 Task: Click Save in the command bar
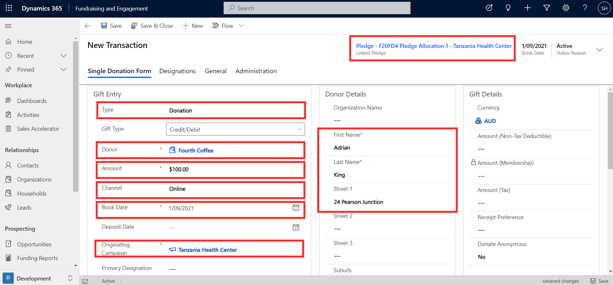pyautogui.click(x=111, y=26)
